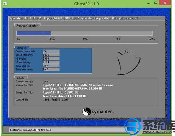Image resolution: width=175 pixels, height=136 pixels.
Task: Click the Time remaining label
Action: pos(24,70)
